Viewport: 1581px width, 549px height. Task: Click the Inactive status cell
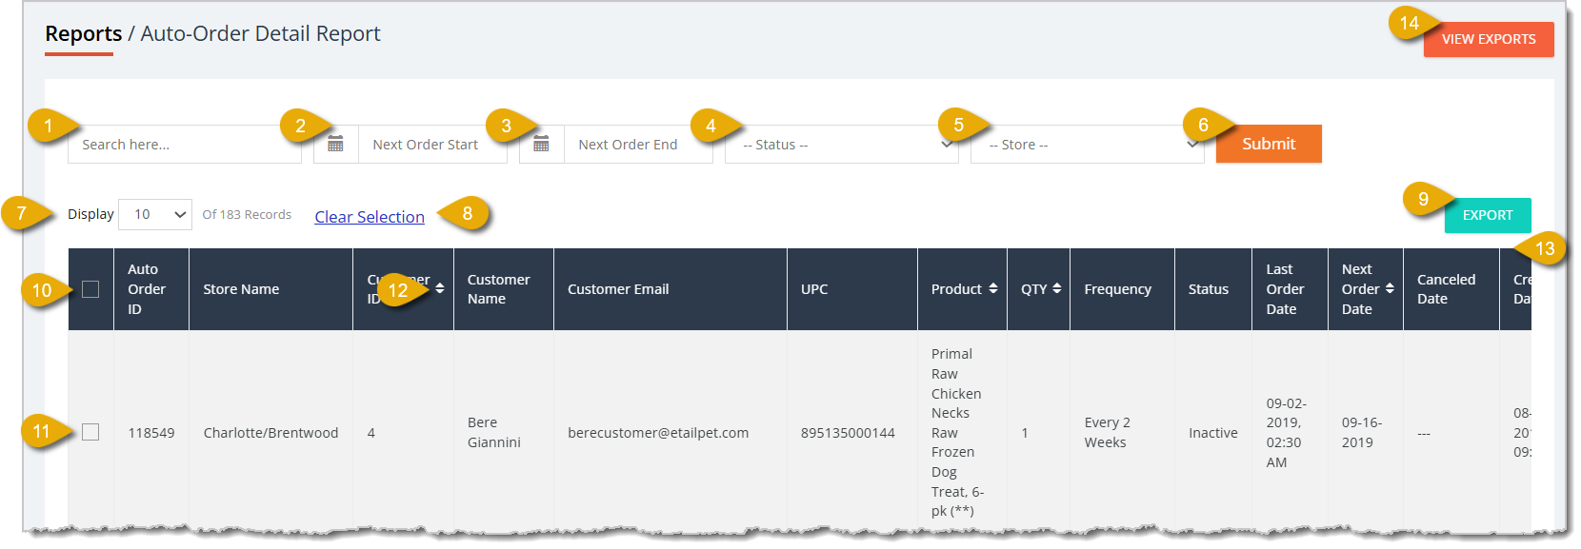click(x=1213, y=433)
